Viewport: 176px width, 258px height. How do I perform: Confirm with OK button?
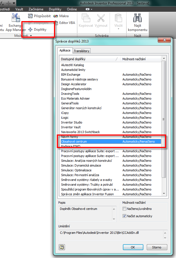[x=133, y=247]
